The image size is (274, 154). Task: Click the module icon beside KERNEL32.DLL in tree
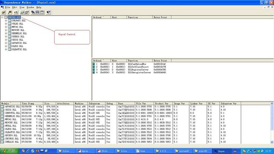pyautogui.click(x=10, y=33)
